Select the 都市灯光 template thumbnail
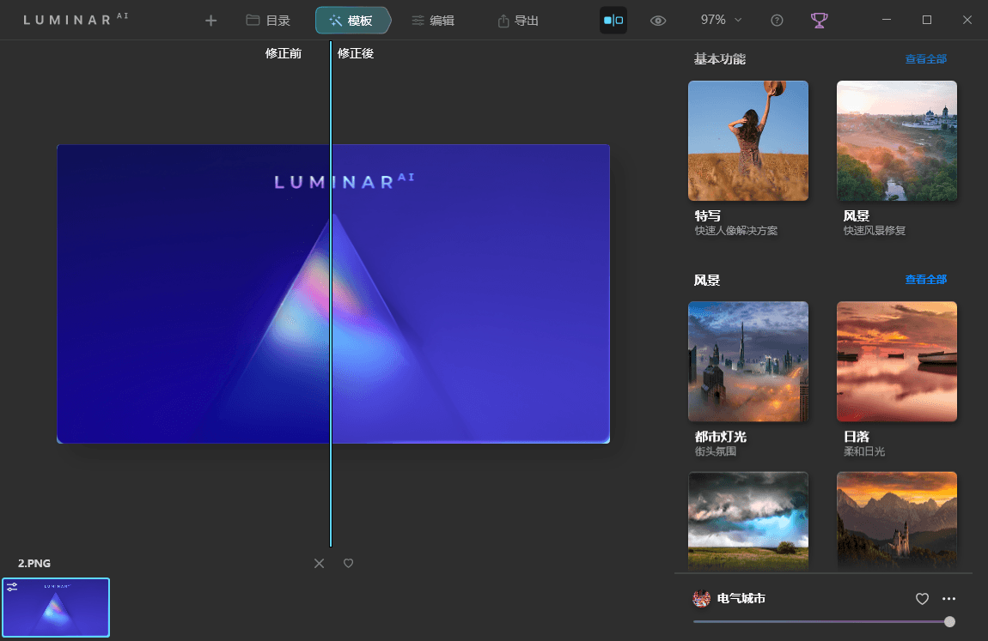 [x=748, y=362]
